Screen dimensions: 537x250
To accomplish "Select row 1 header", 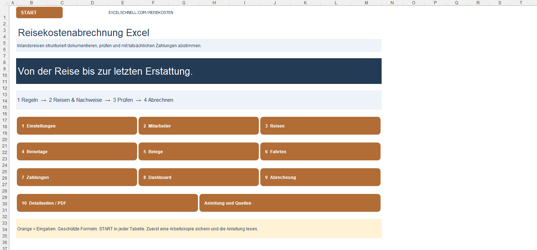I will (x=5, y=13).
